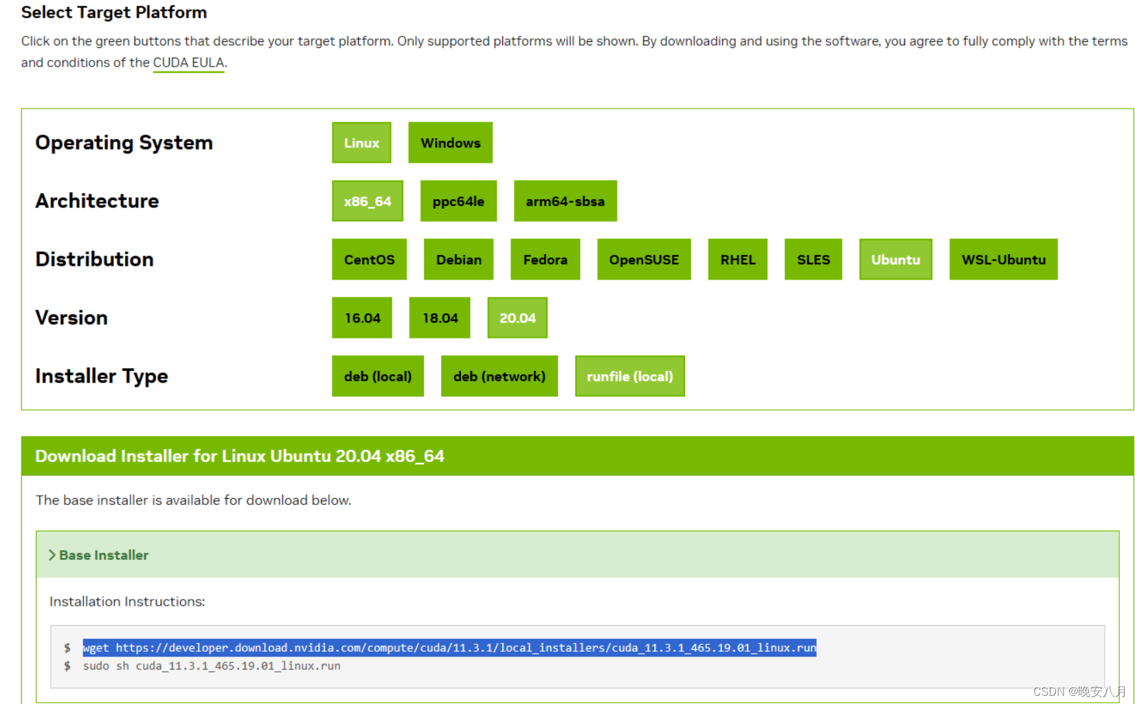Choose the x86_64 architecture
This screenshot has width=1135, height=704.
368,201
